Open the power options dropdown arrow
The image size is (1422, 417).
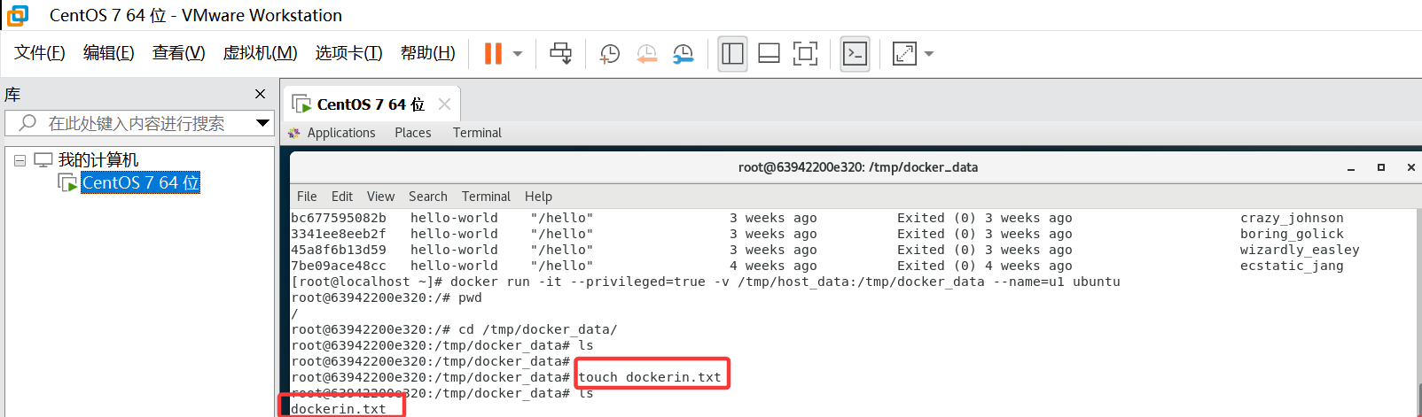(518, 54)
